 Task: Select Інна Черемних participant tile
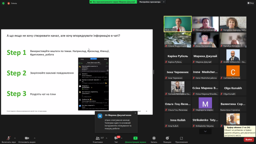click(178, 72)
